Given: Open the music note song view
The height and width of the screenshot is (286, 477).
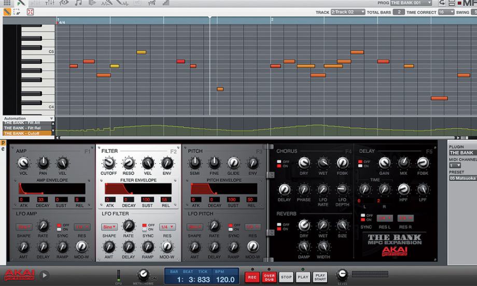Looking at the screenshot, I should [x=78, y=3].
